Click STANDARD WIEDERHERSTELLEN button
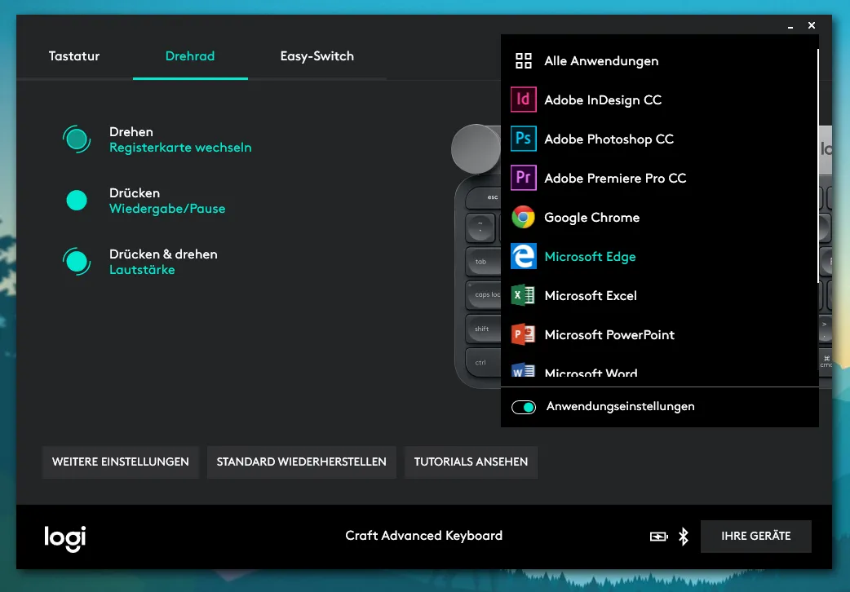The image size is (850, 592). (x=301, y=462)
